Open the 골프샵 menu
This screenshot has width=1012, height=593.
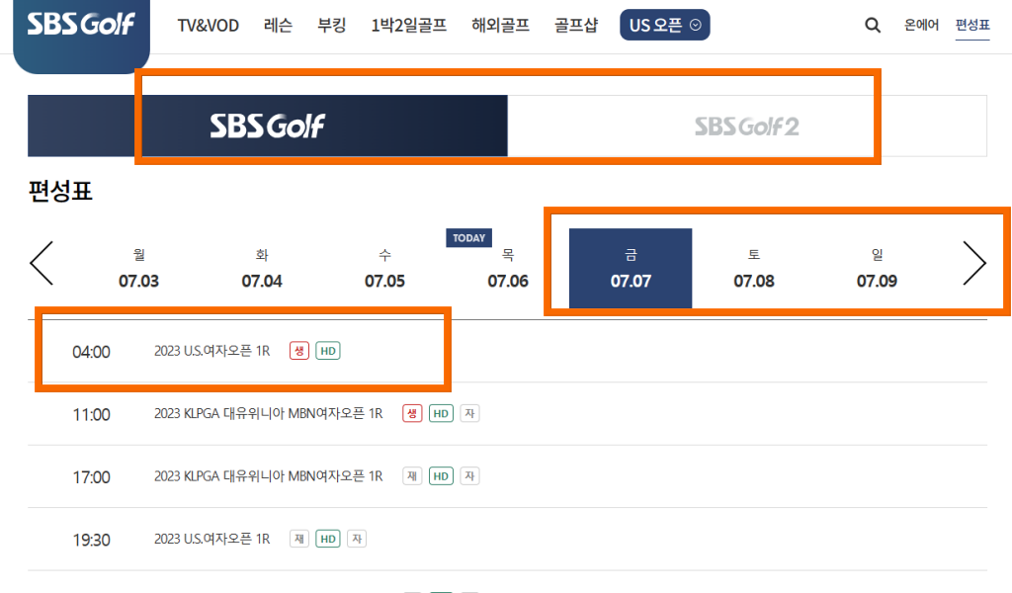576,25
